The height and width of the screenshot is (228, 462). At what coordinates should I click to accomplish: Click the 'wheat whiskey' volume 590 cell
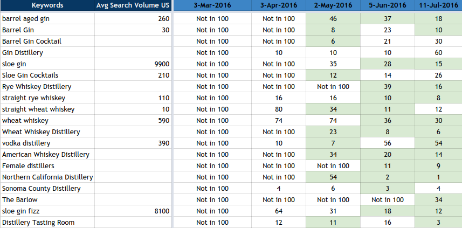point(133,121)
